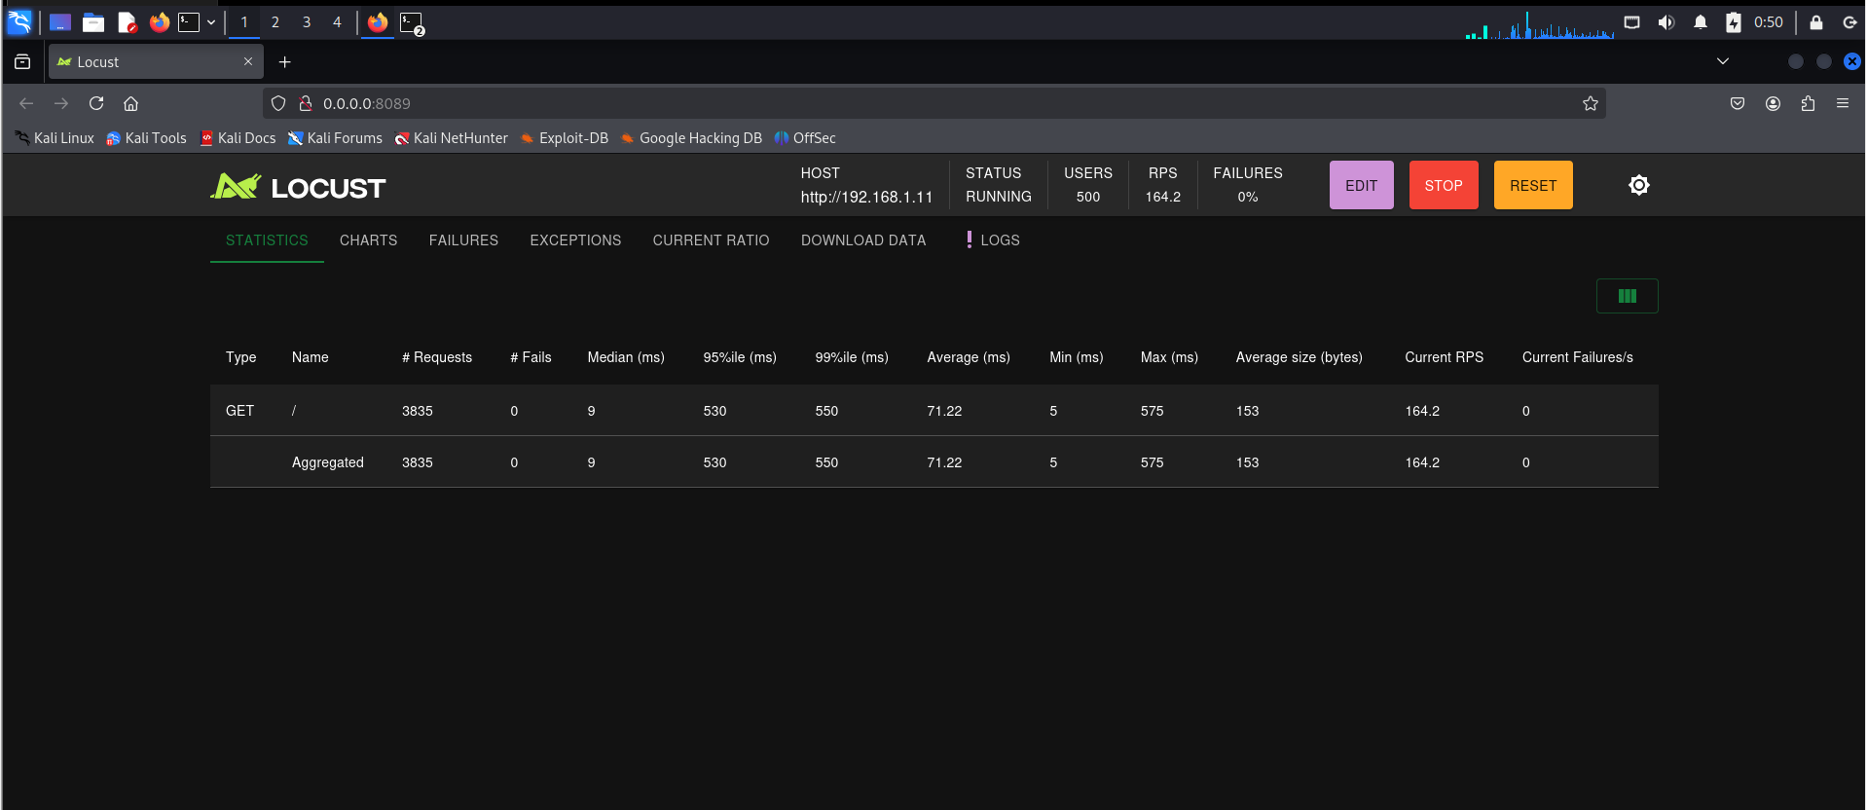Switch to the Charts tab

[368, 240]
